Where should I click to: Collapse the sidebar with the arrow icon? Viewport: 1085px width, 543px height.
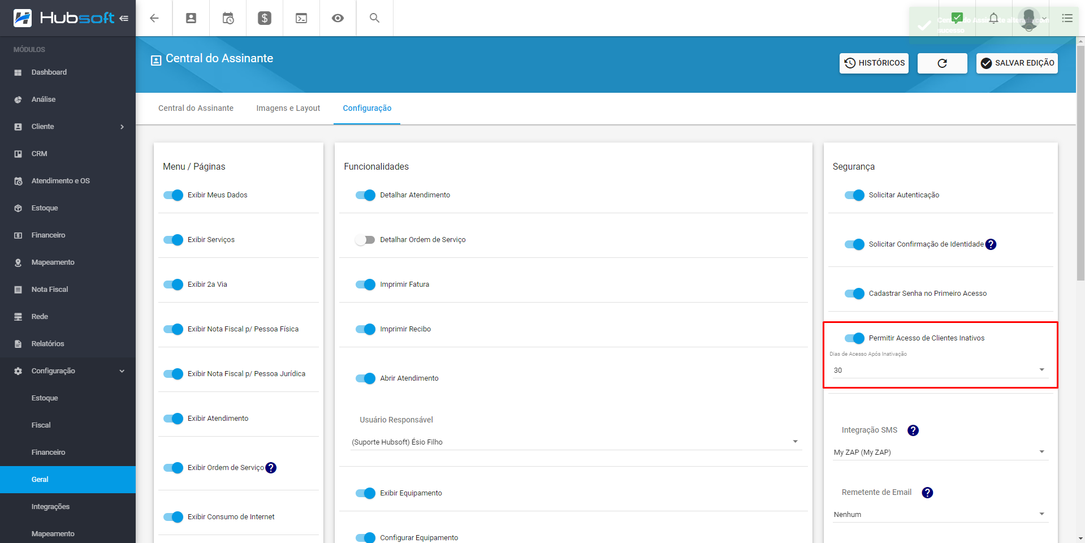[x=124, y=18]
